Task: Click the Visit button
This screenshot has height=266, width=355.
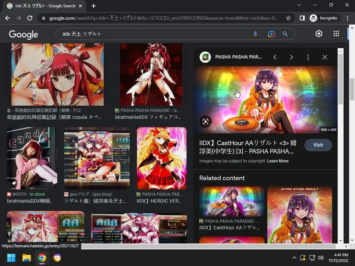Action: coord(318,145)
